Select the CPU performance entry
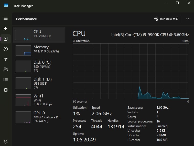The height and width of the screenshot is (146, 194). point(39,35)
